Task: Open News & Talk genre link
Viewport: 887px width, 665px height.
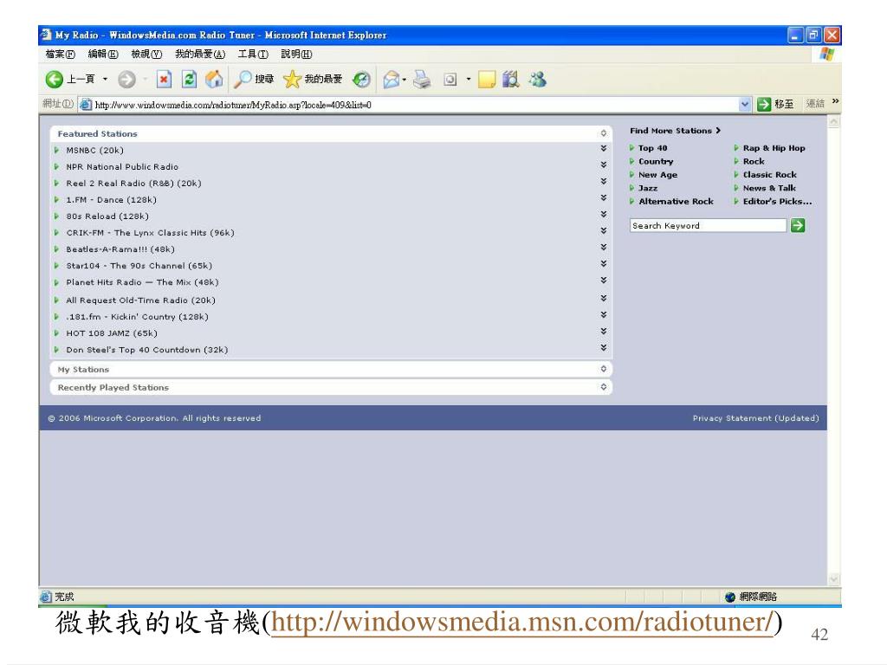Action: click(769, 188)
